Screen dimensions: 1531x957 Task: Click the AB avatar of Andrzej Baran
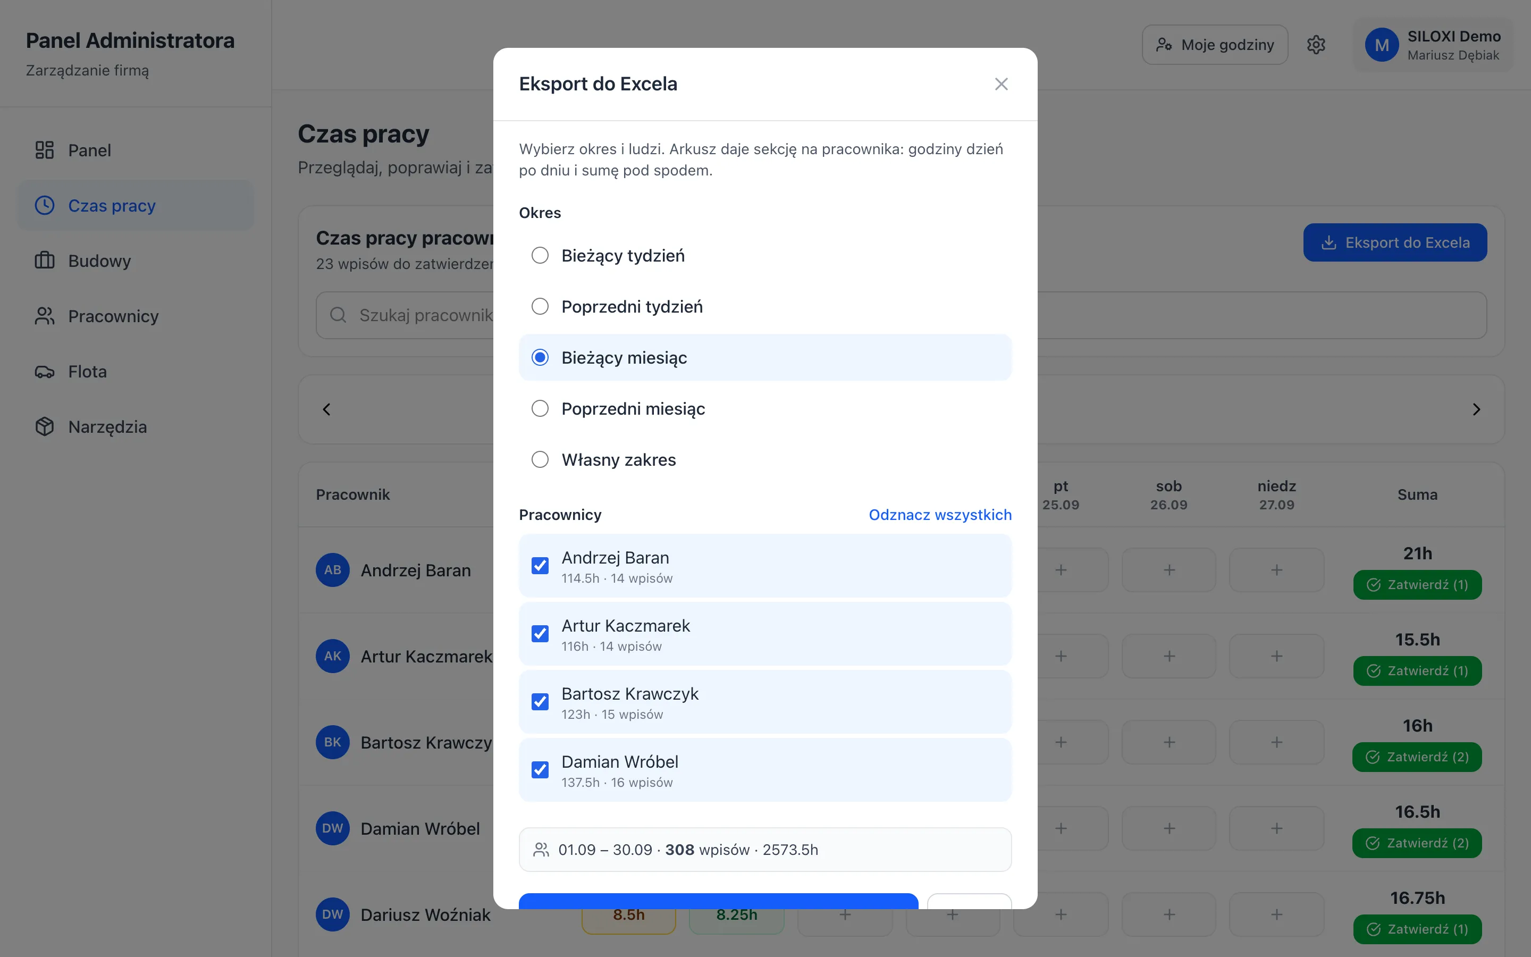[x=333, y=570]
